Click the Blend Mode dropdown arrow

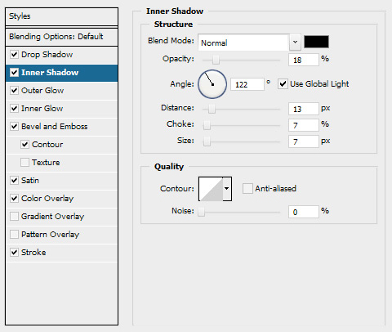coord(295,43)
